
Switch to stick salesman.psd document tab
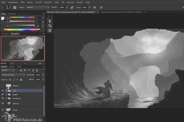point(122,12)
